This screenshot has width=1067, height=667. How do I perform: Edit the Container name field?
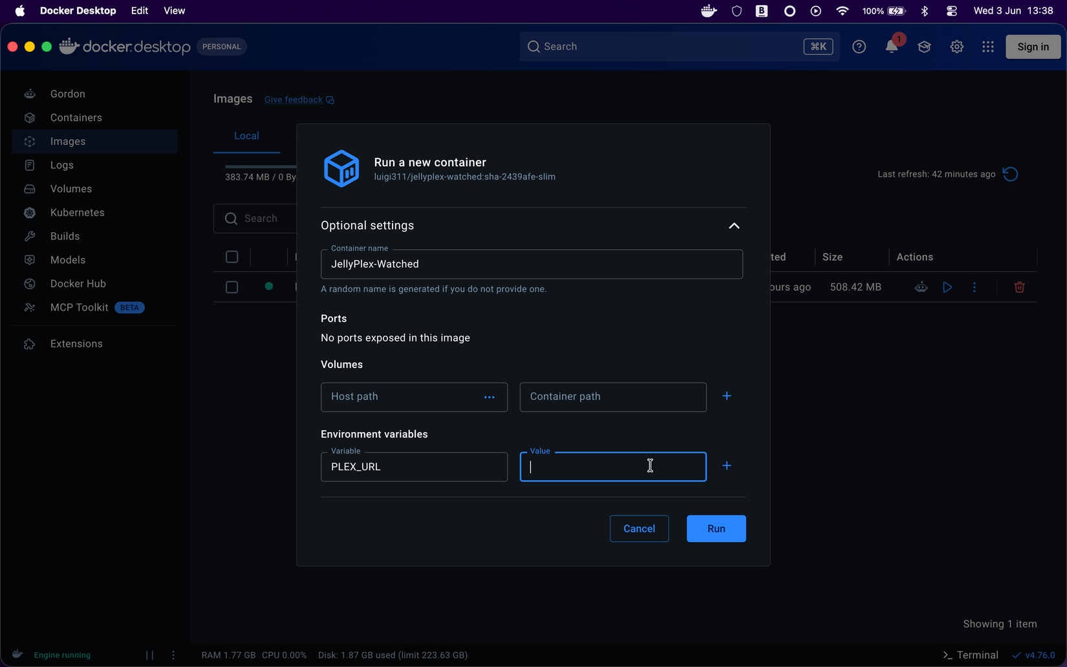point(532,264)
